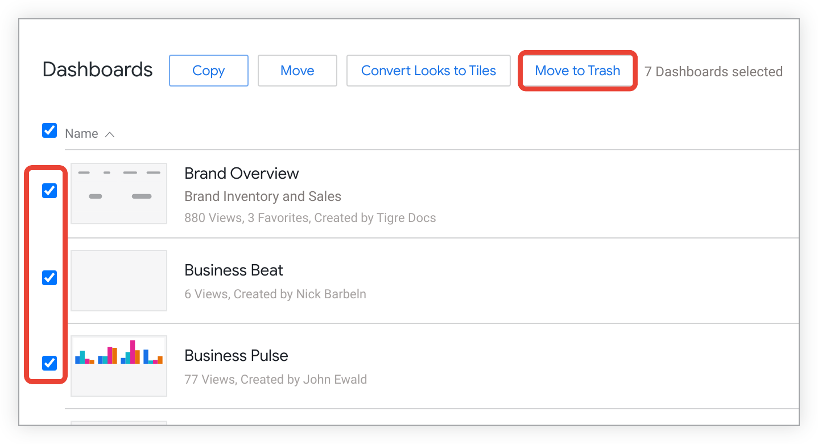This screenshot has height=444, width=818.
Task: Sort by the Name column header
Action: [x=81, y=134]
